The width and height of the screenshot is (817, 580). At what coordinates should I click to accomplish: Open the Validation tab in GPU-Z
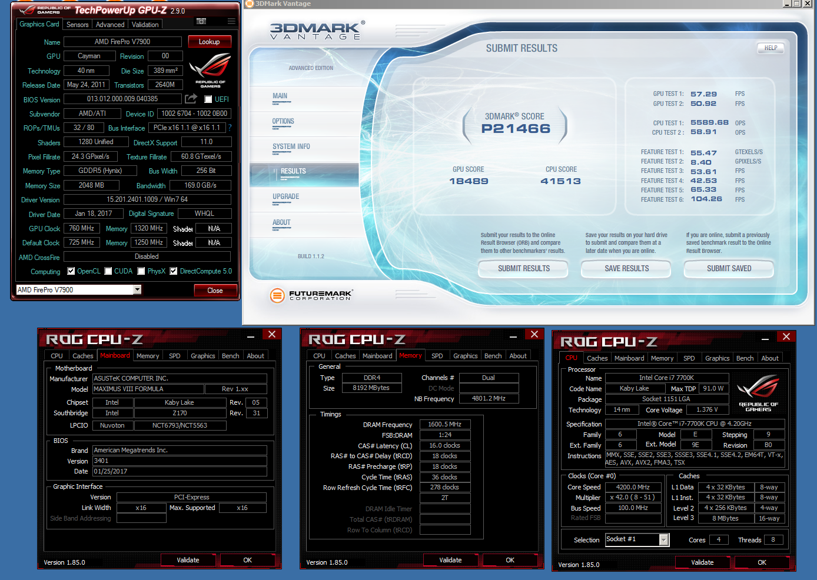tap(145, 25)
